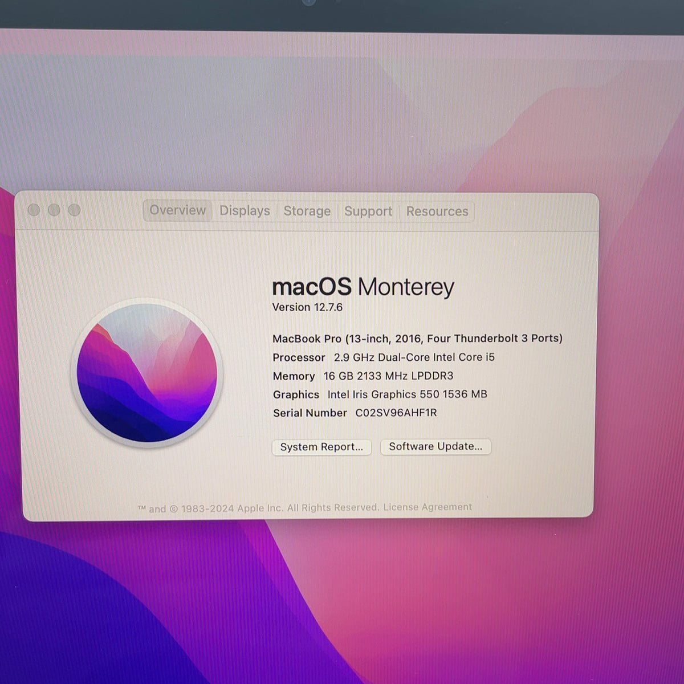Screen dimensions: 684x684
Task: Click the Processor label
Action: (299, 357)
